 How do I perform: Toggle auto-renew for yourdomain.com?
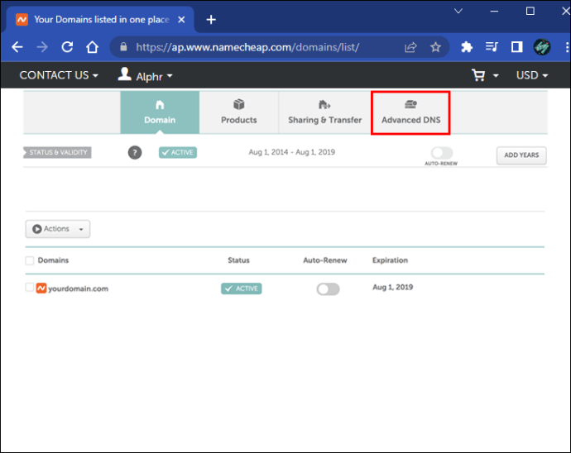click(x=328, y=289)
